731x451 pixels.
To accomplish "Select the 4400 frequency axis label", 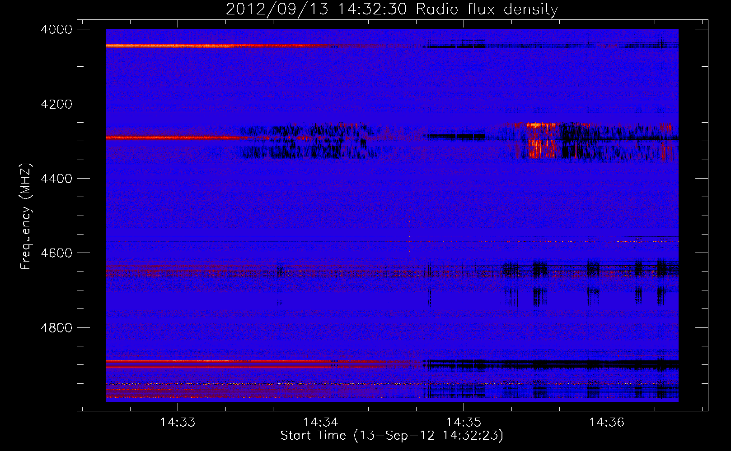I will tap(56, 179).
